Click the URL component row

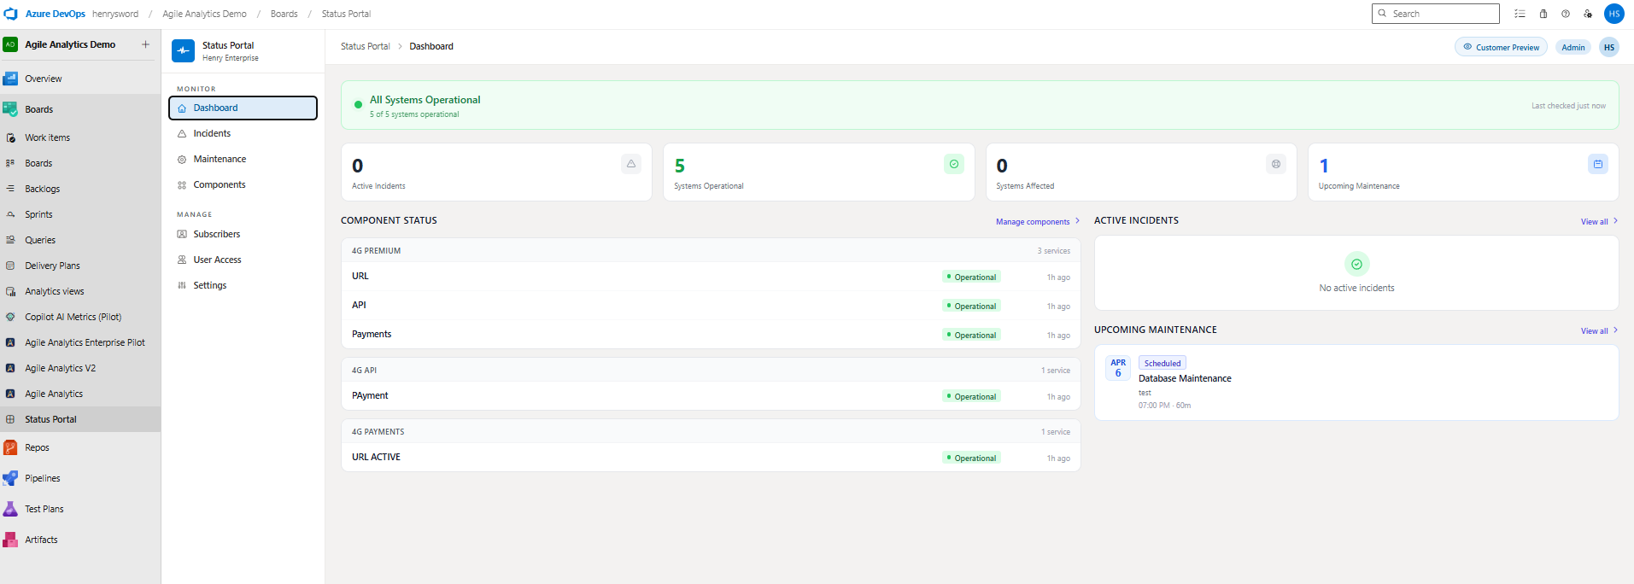[x=711, y=277]
